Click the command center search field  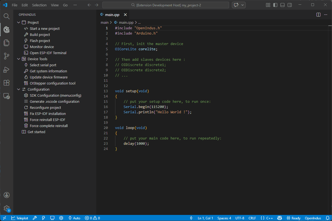[166, 5]
